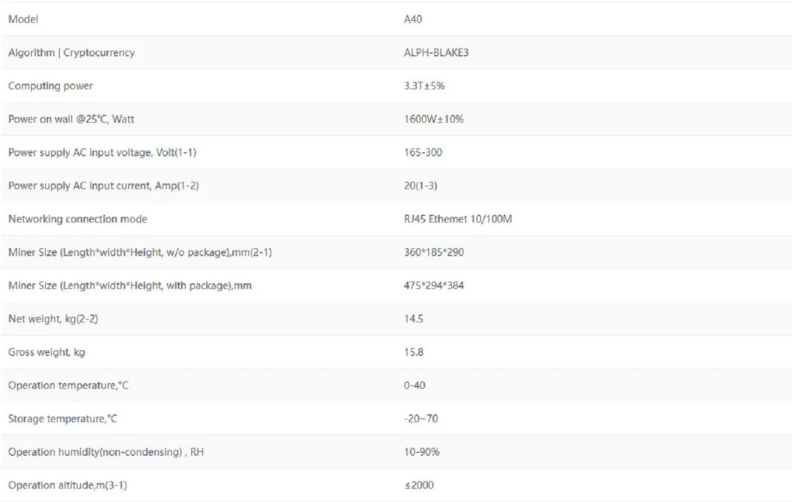Click the Computing power label

[x=51, y=86]
